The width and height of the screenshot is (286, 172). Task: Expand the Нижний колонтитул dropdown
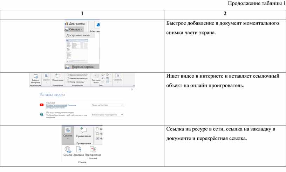tap(77, 78)
